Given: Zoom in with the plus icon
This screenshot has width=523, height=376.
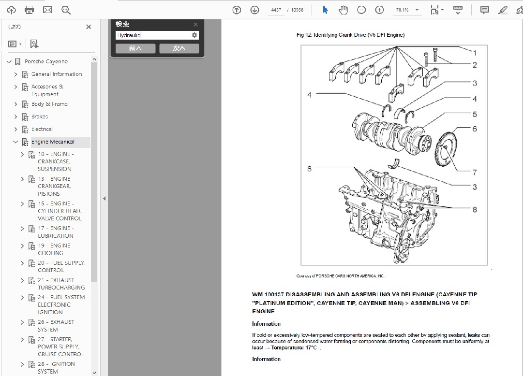Looking at the screenshot, I should [x=379, y=10].
